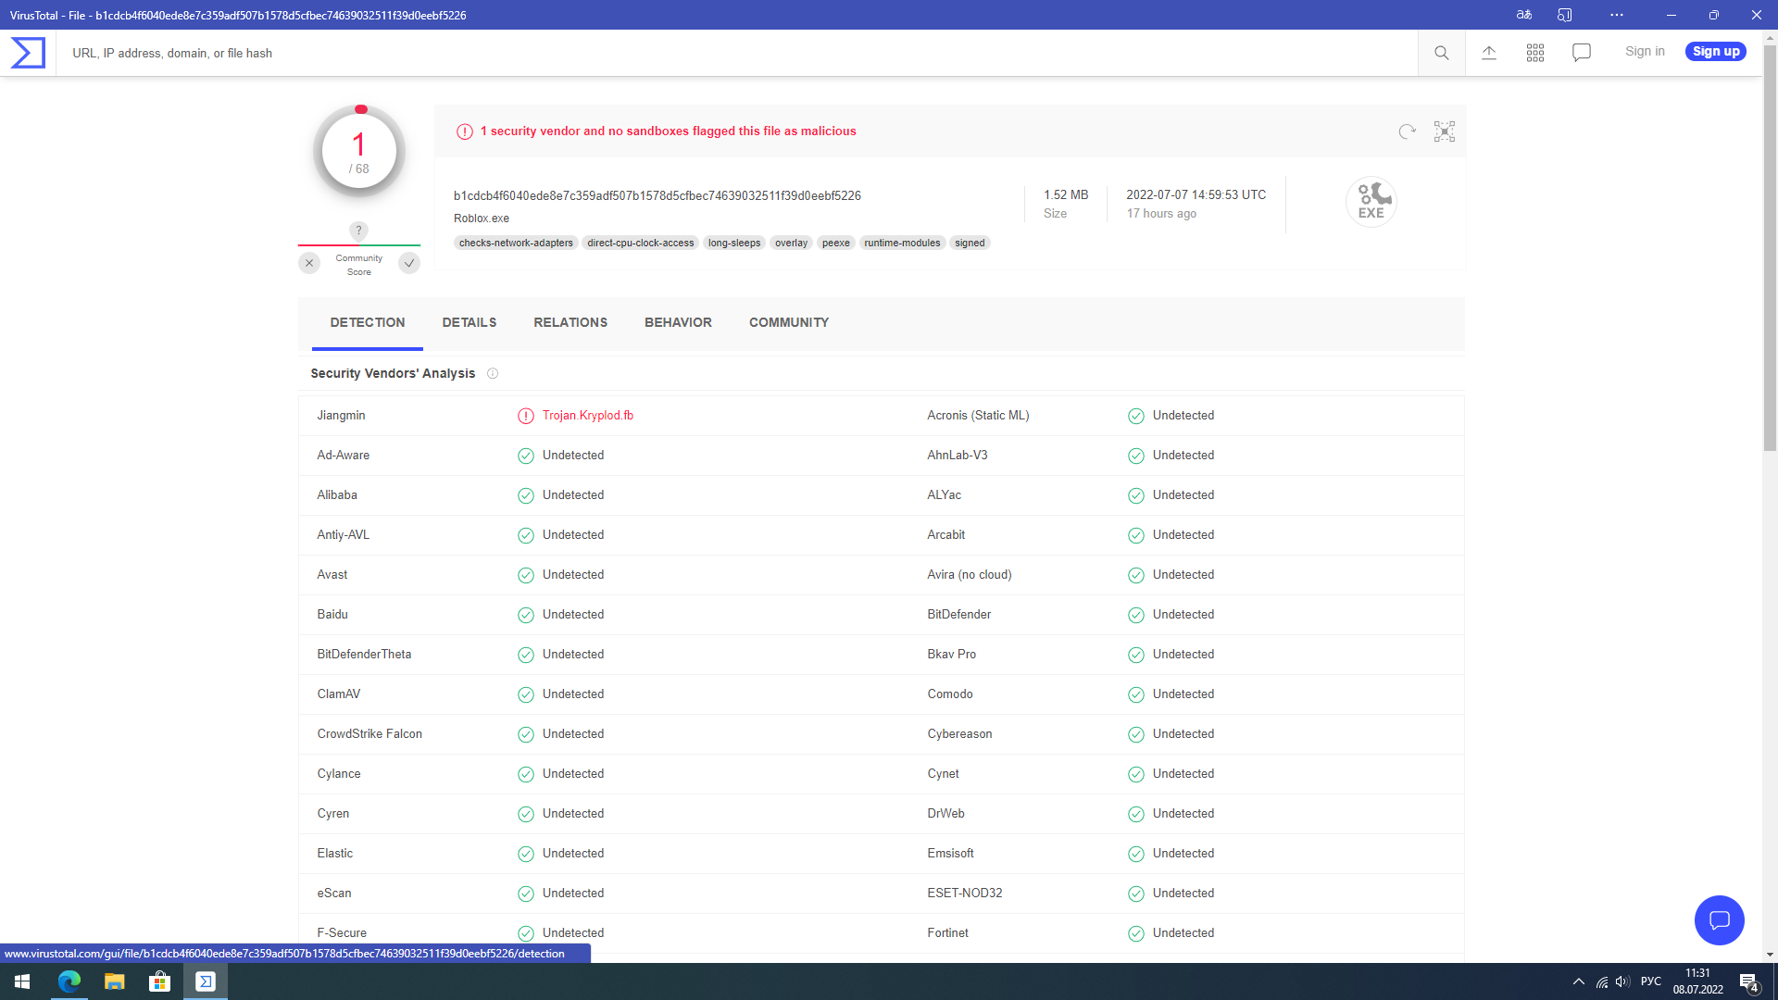Reanalyze the file with the refresh icon
Screen dimensions: 1778x1000
[x=1407, y=131]
